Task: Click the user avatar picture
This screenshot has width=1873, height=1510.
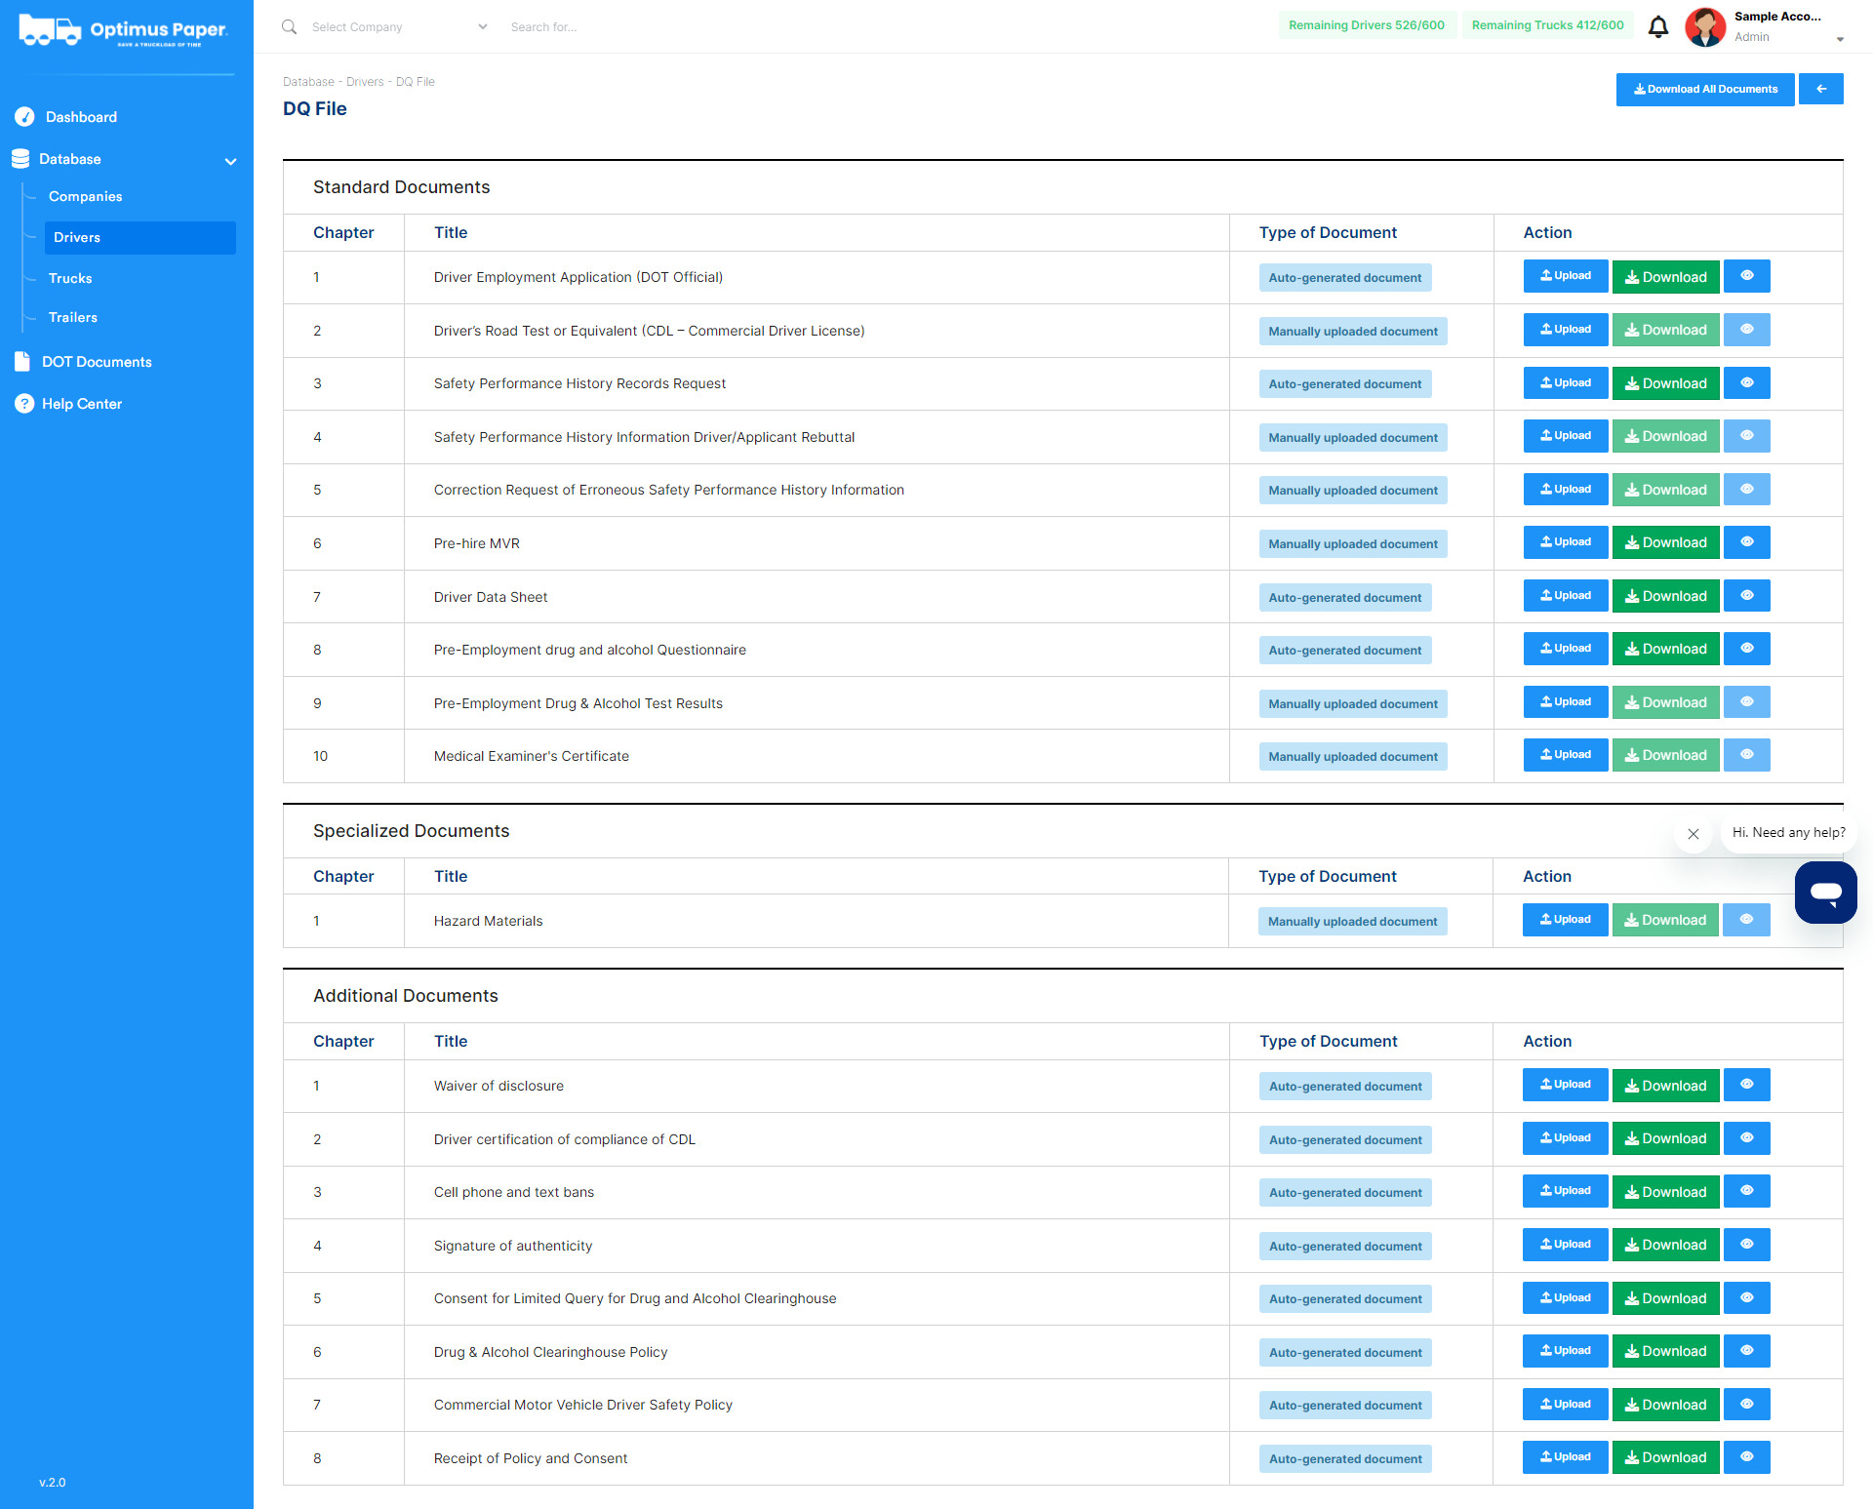Action: [x=1705, y=26]
